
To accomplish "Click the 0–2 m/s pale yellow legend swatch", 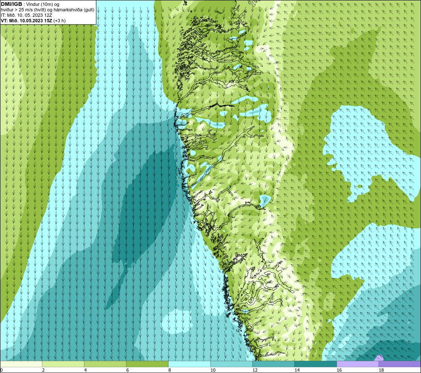I will pyautogui.click(x=21, y=364).
